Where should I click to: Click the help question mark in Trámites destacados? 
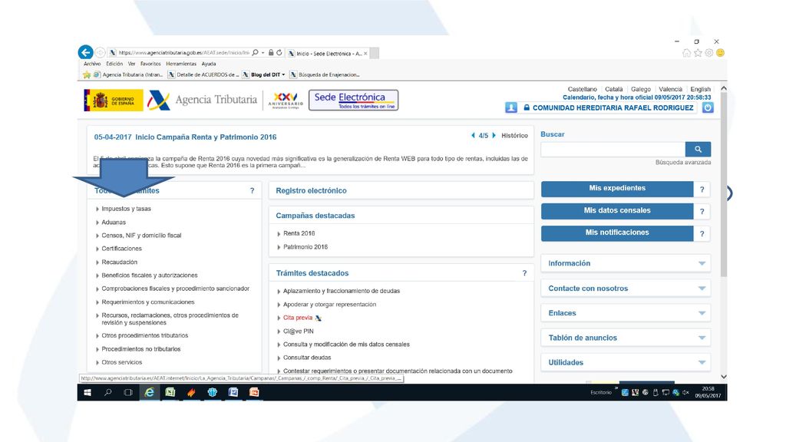tap(524, 273)
